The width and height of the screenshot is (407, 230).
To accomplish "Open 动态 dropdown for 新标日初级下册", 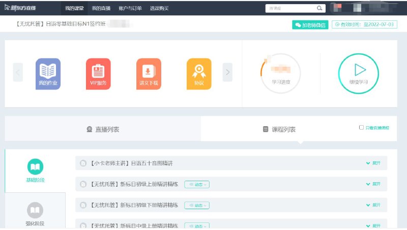I will tap(197, 206).
